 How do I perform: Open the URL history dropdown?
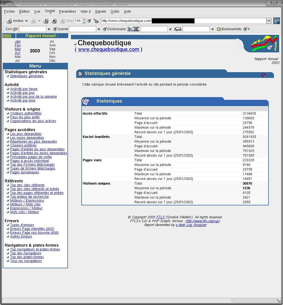(x=269, y=21)
